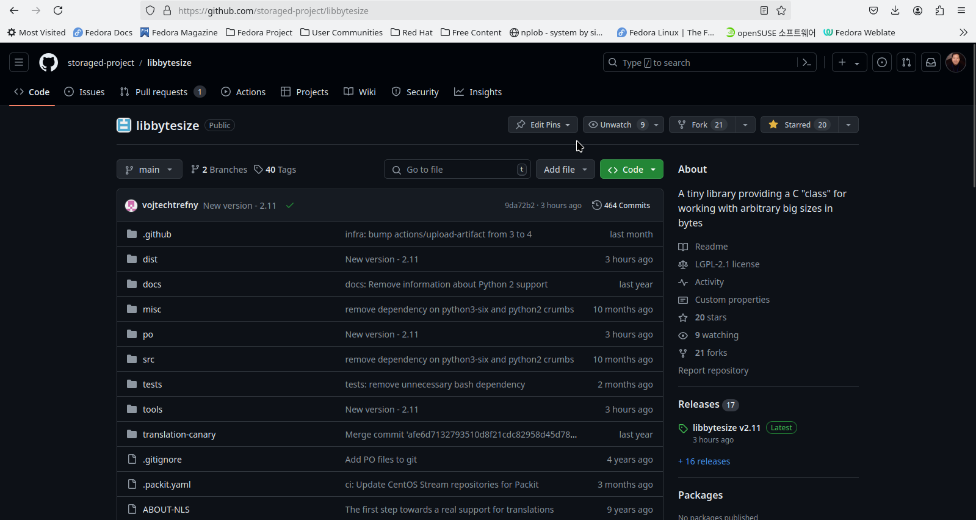The height and width of the screenshot is (520, 976).
Task: Unstar the repository via Starred button
Action: [x=800, y=125]
